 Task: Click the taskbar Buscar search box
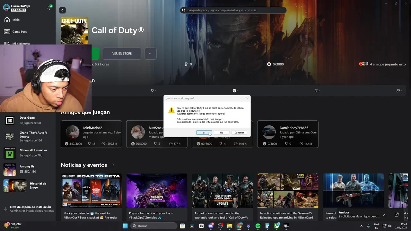click(x=154, y=226)
